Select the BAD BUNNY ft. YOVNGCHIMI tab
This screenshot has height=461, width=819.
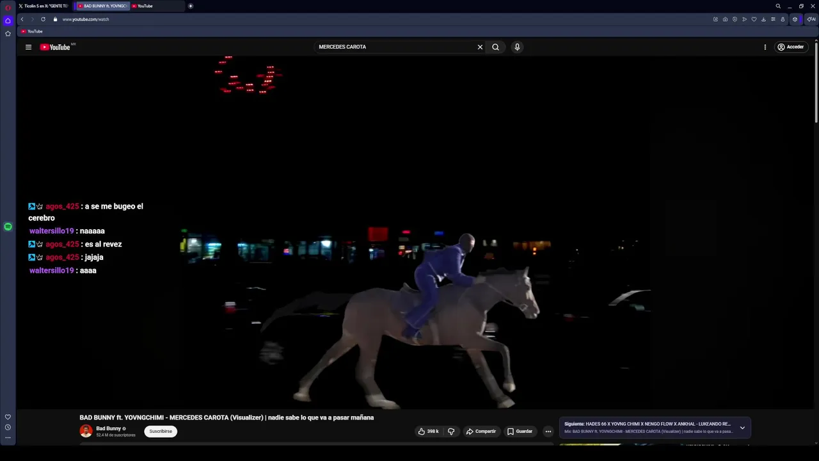click(102, 6)
